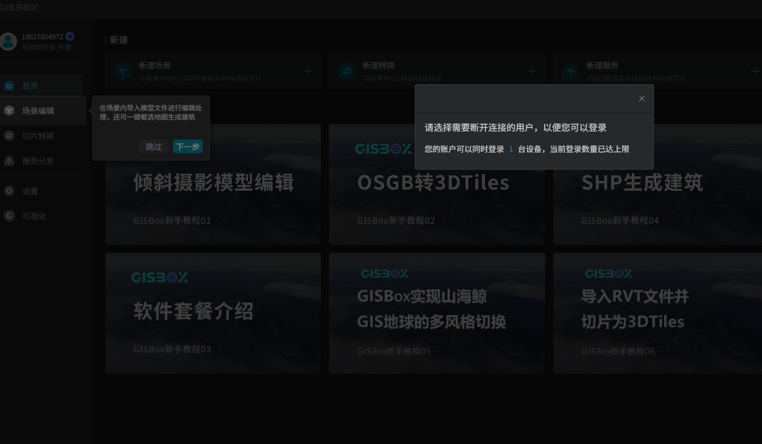Click plus sign on 新建转换 card

[532, 71]
